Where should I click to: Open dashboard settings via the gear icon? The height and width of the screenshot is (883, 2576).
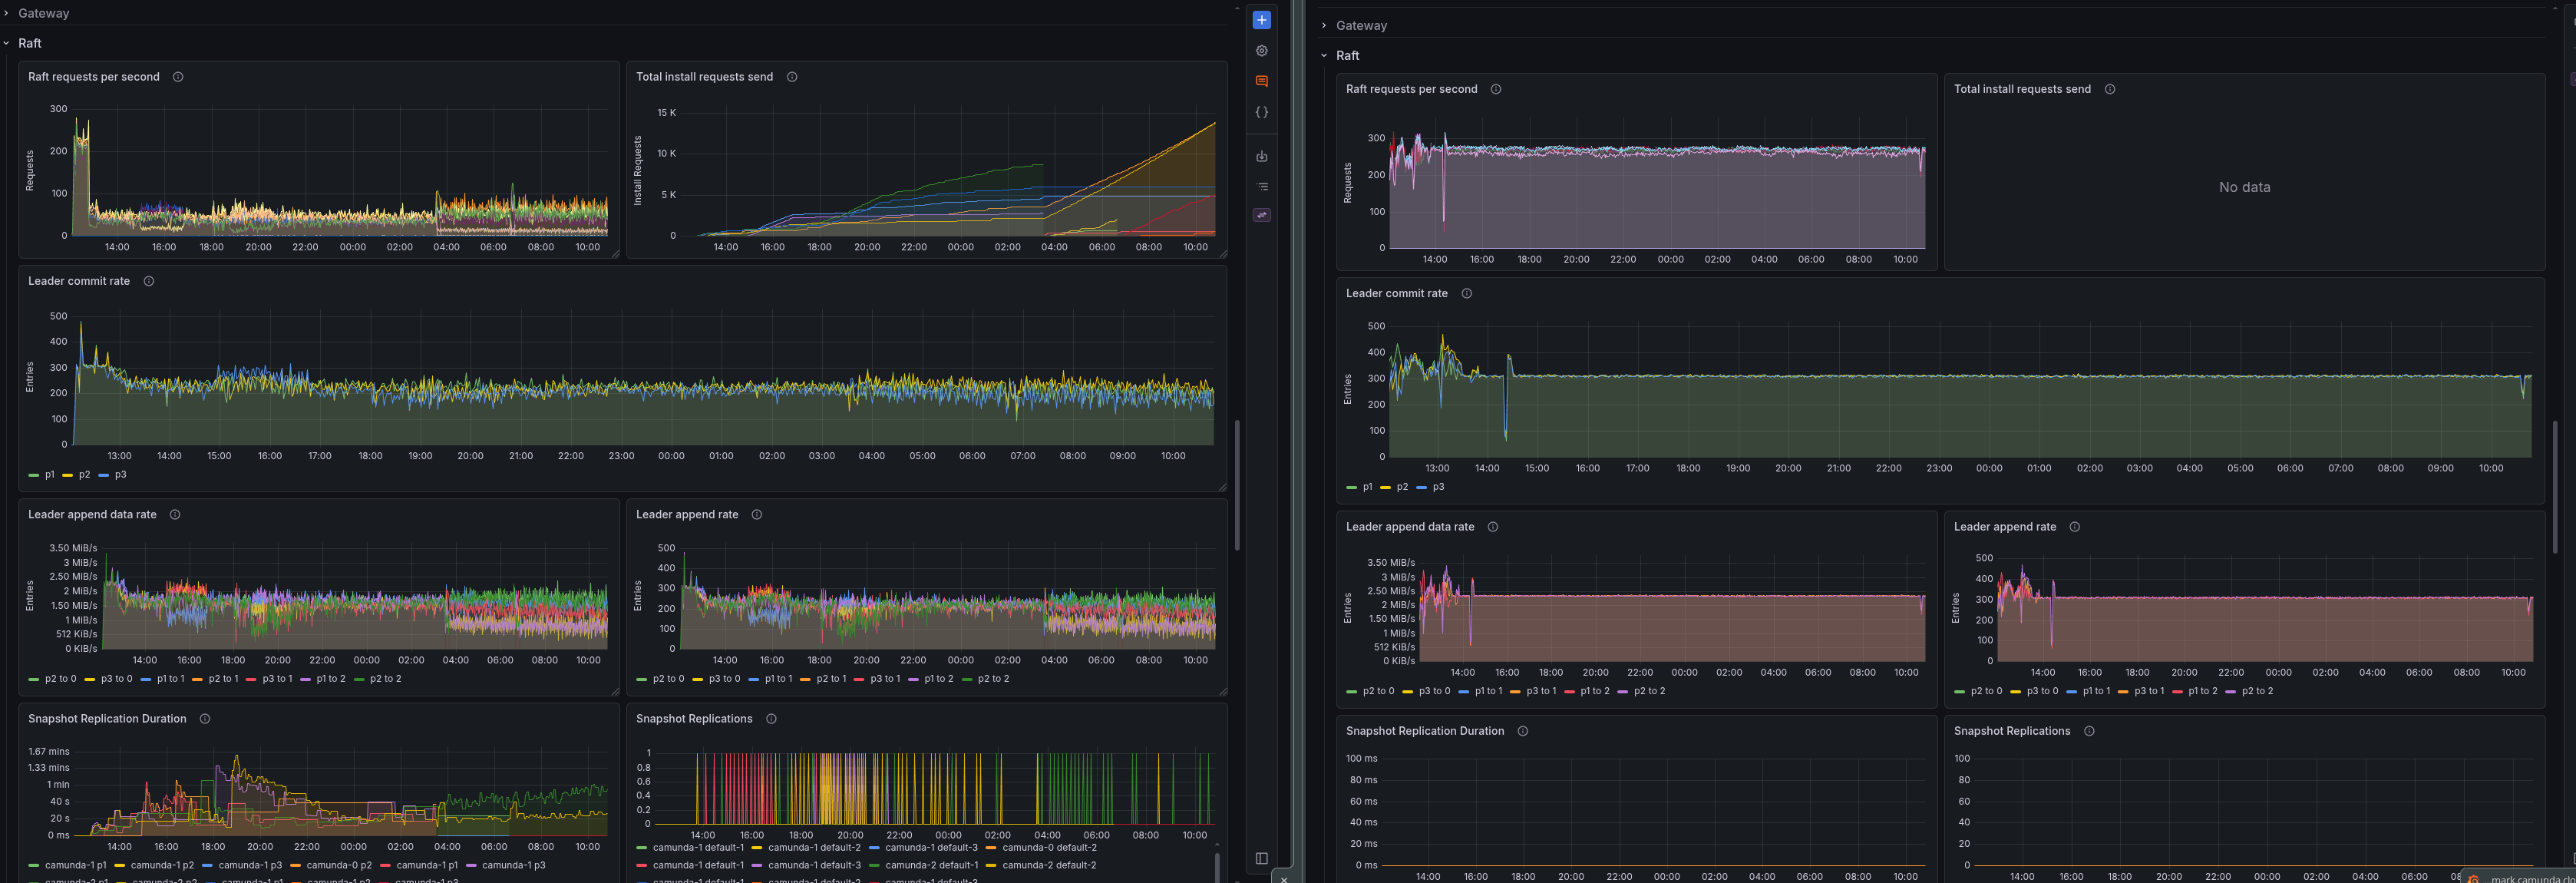pos(1262,51)
